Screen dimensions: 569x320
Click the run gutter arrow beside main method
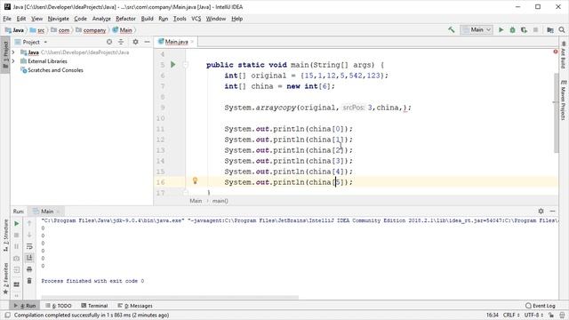click(173, 65)
